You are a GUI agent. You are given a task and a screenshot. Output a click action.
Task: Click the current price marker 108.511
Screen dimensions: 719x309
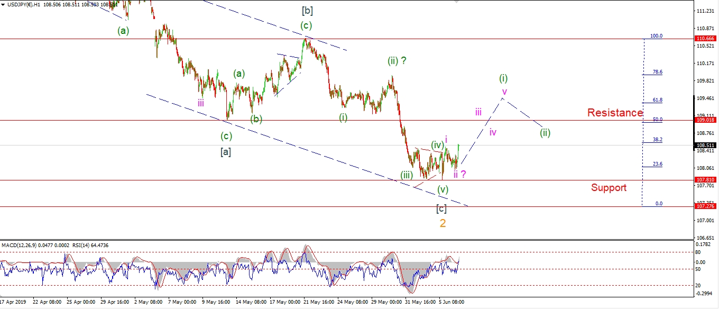click(705, 145)
